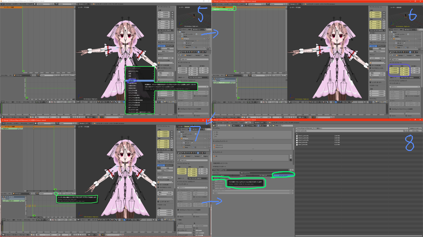Click 新規レイヤー button in window 5
Viewport: 423px width, 237px height.
tap(166, 51)
